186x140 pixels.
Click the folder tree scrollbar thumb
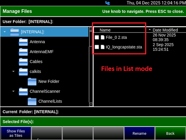[91, 39]
